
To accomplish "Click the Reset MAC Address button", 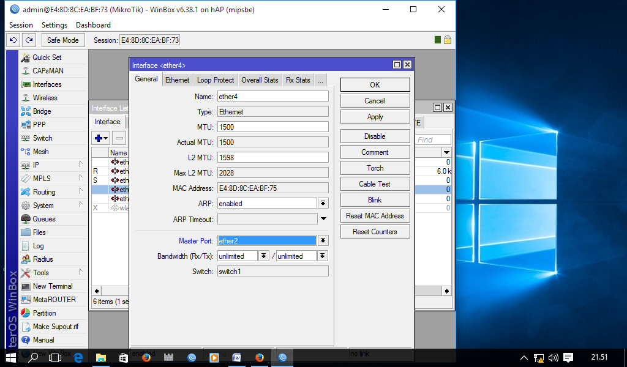I will pos(375,216).
